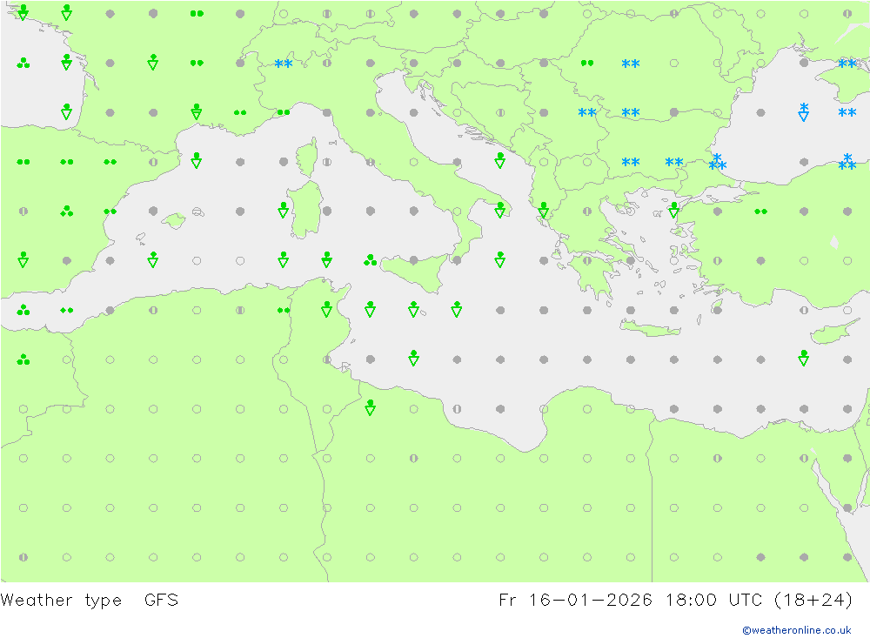The height and width of the screenshot is (638, 870).
Task: Click the shower symbol on Sardinia's west coast
Action: point(284,210)
